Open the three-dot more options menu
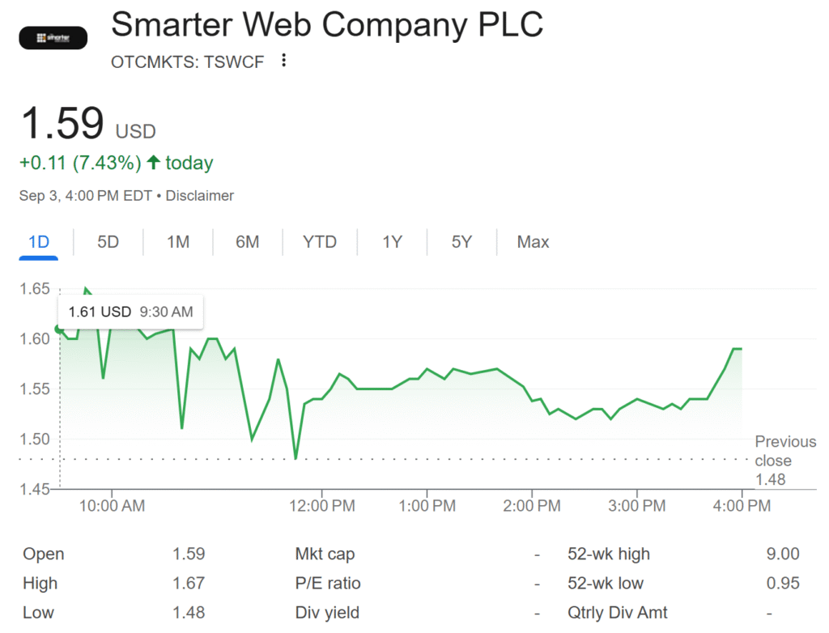This screenshot has width=829, height=633. [x=283, y=61]
